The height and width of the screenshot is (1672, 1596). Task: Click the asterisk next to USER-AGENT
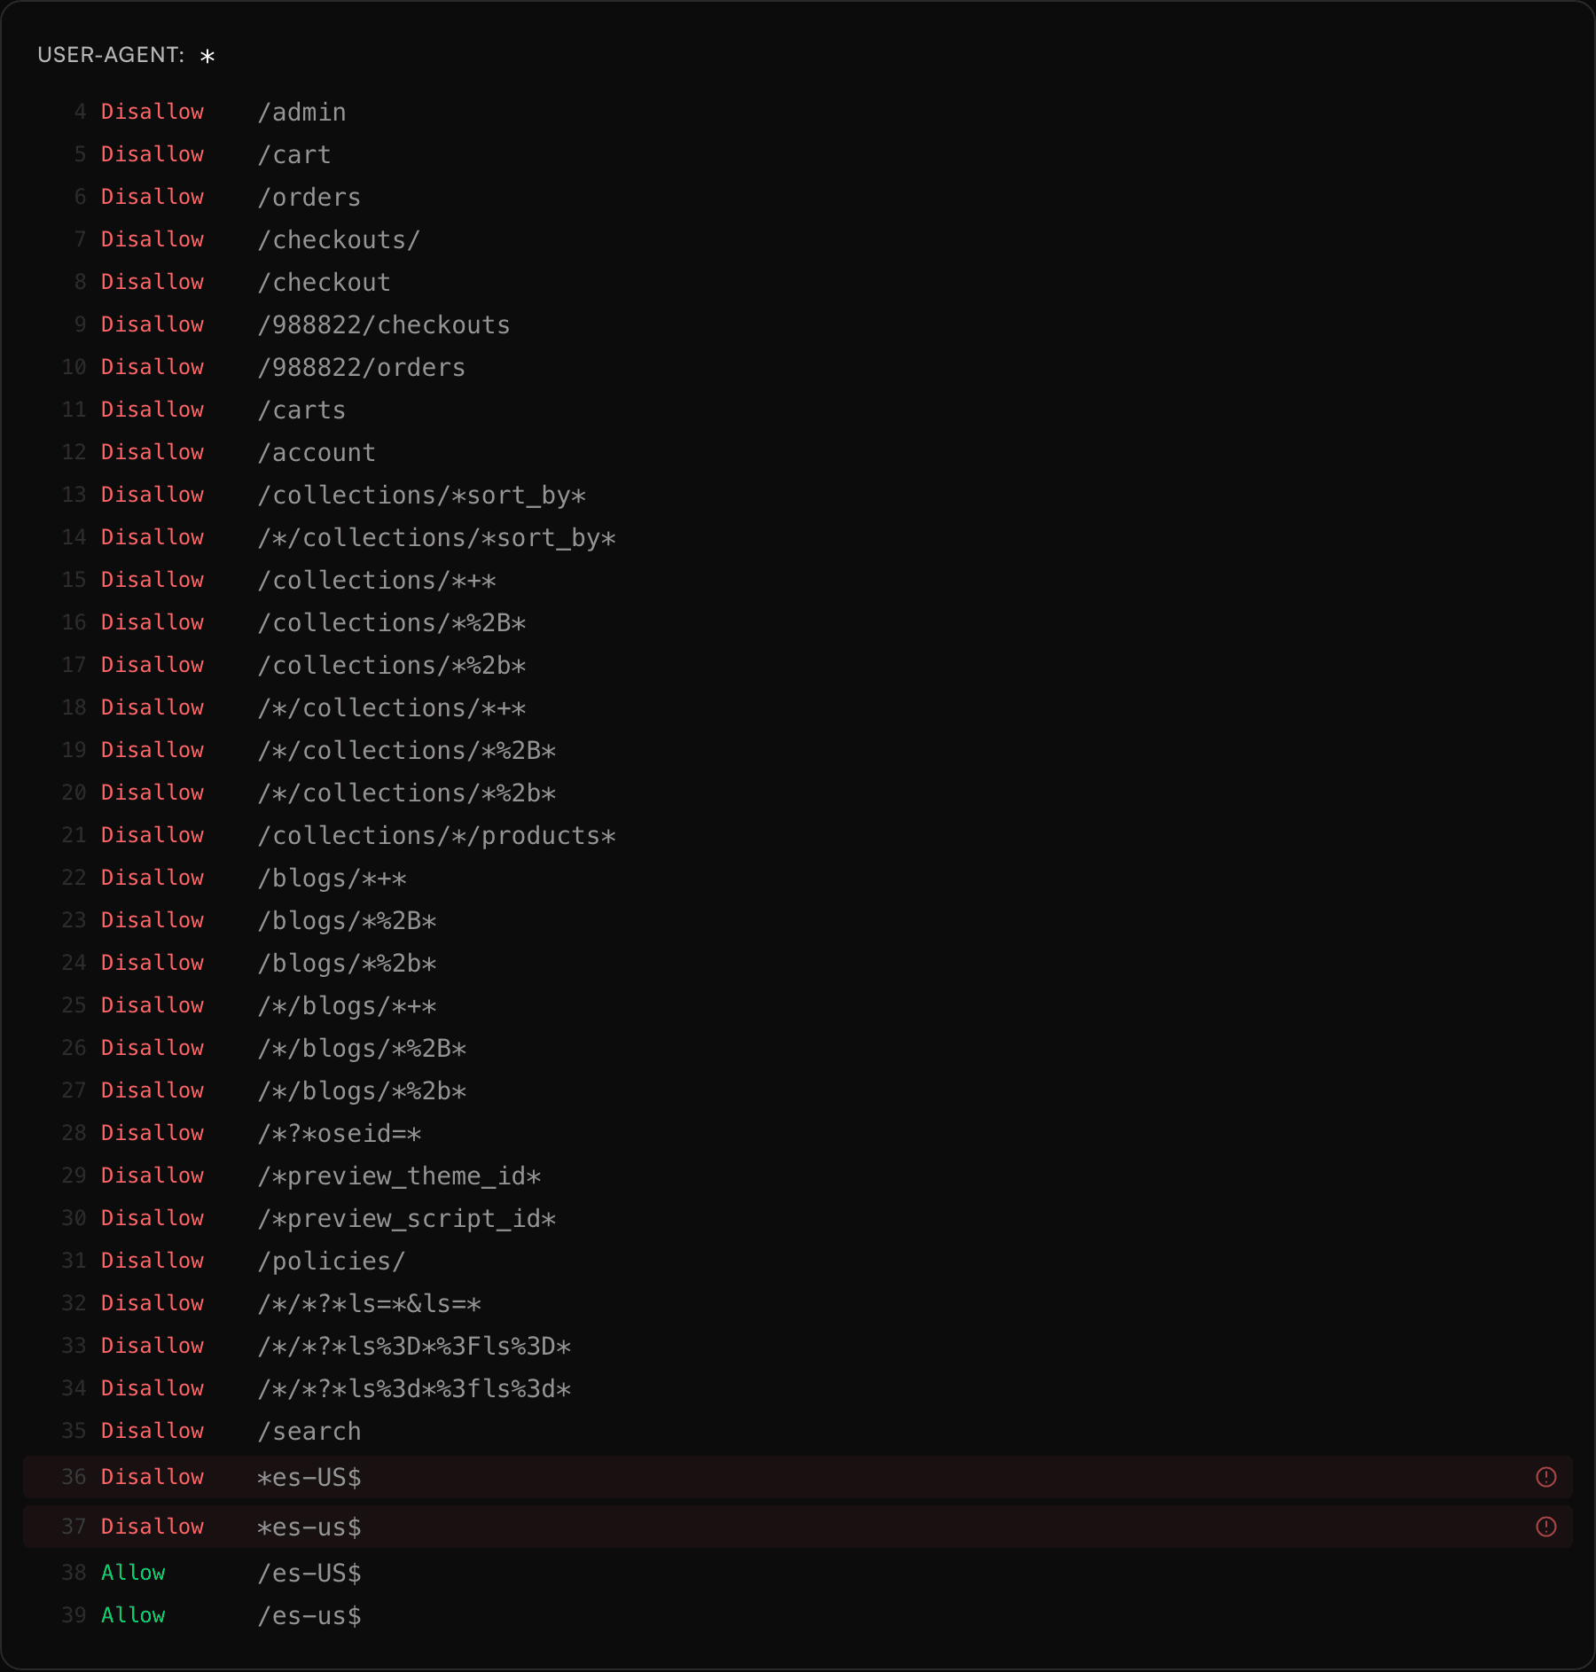click(x=207, y=58)
